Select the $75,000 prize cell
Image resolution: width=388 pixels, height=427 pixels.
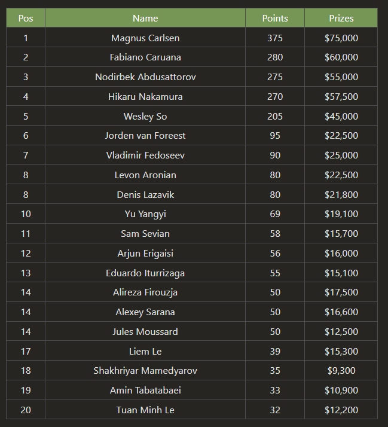[341, 38]
